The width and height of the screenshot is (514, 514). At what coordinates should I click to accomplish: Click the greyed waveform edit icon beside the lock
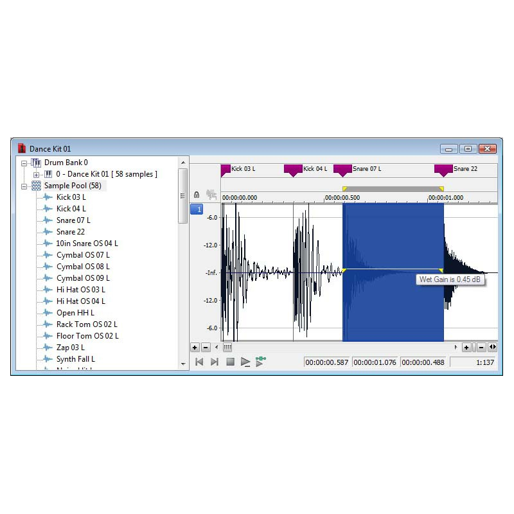210,193
